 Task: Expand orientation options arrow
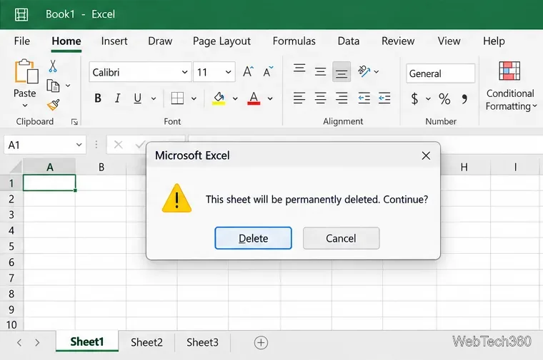[377, 72]
